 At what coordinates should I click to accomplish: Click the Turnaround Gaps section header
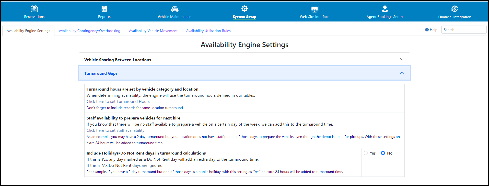tap(244, 73)
